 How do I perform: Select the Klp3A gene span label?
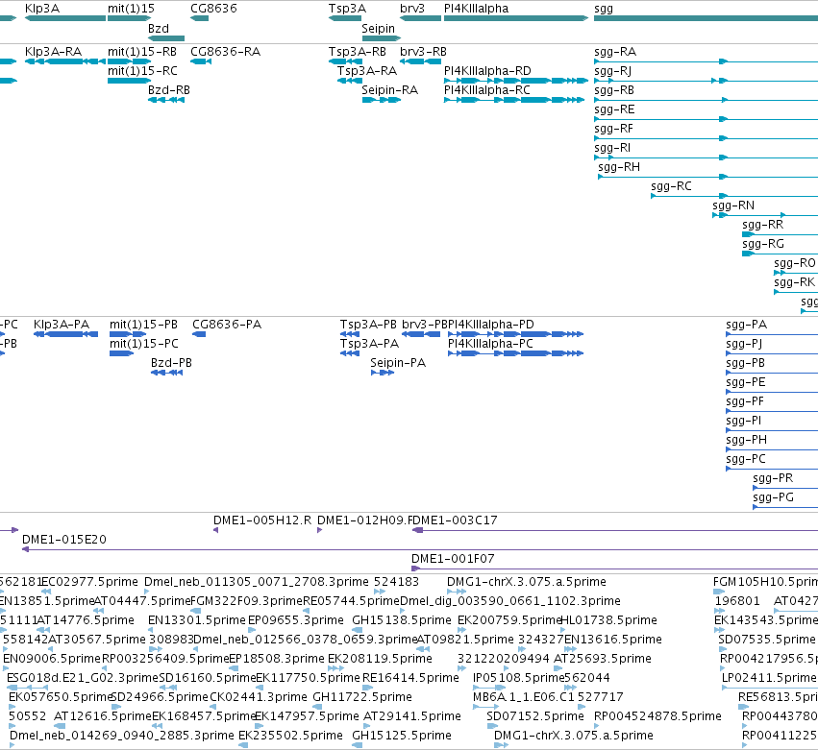click(x=42, y=9)
